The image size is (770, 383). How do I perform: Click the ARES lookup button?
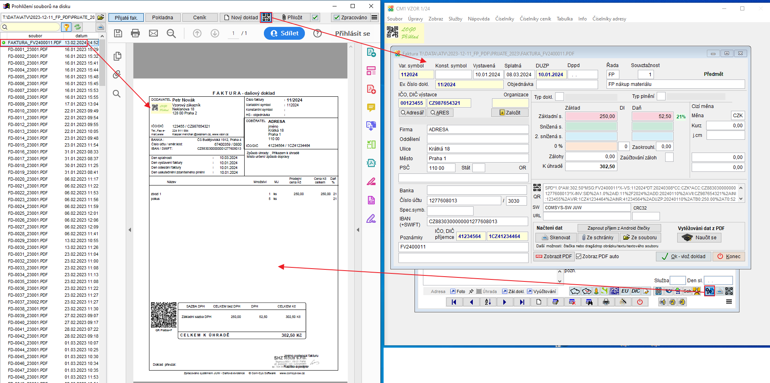point(440,112)
